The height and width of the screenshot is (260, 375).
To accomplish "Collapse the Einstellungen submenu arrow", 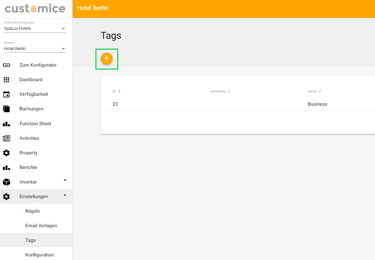I will click(65, 195).
